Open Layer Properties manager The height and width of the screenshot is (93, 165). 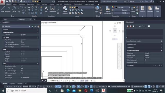[x=65, y=10]
